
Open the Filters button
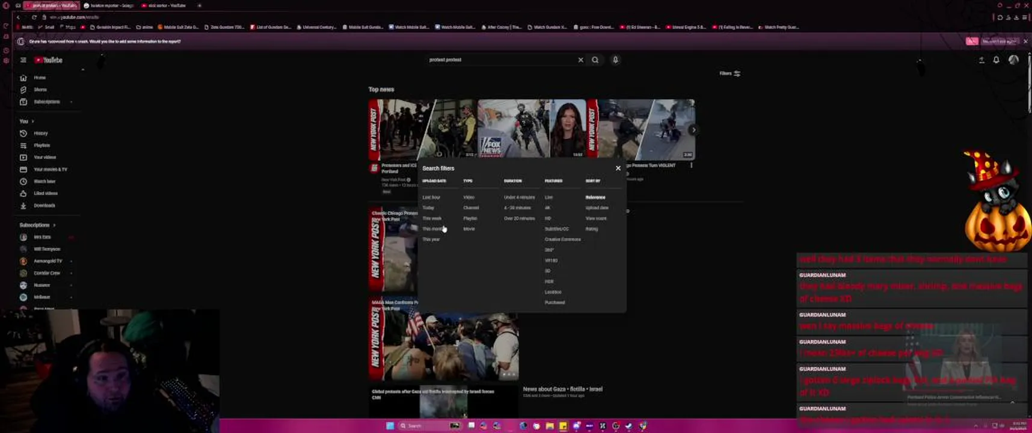click(729, 73)
